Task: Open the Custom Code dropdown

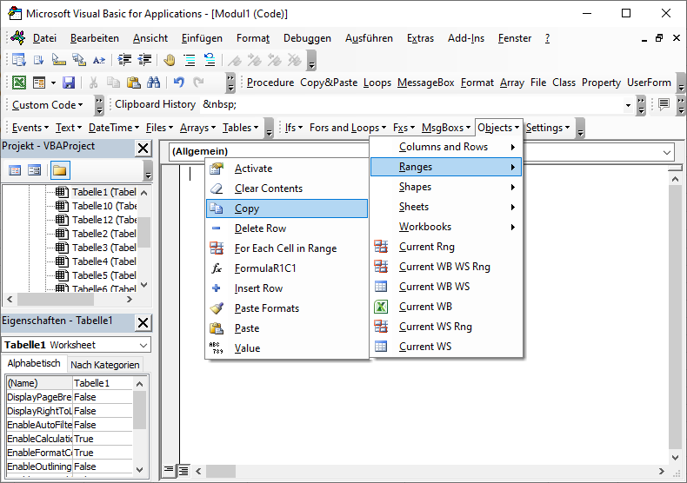Action: (47, 105)
